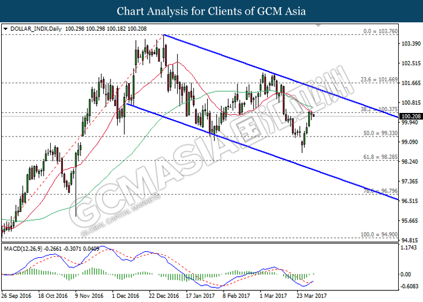
Task: Select the 50.0 = 99.330 Fibonacci label
Action: coord(380,133)
